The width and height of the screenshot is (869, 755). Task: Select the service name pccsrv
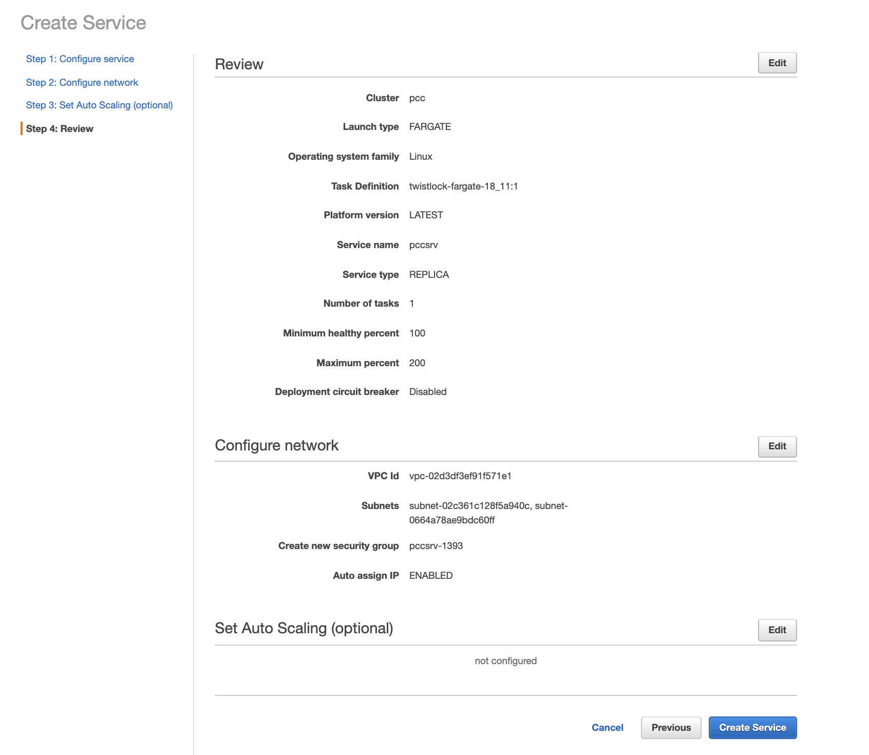pyautogui.click(x=423, y=244)
